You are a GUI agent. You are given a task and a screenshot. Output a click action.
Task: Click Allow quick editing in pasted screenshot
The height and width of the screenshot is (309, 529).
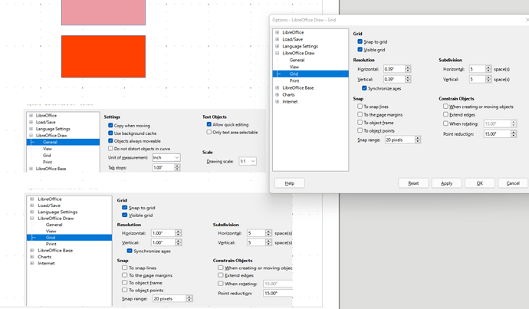coord(209,124)
